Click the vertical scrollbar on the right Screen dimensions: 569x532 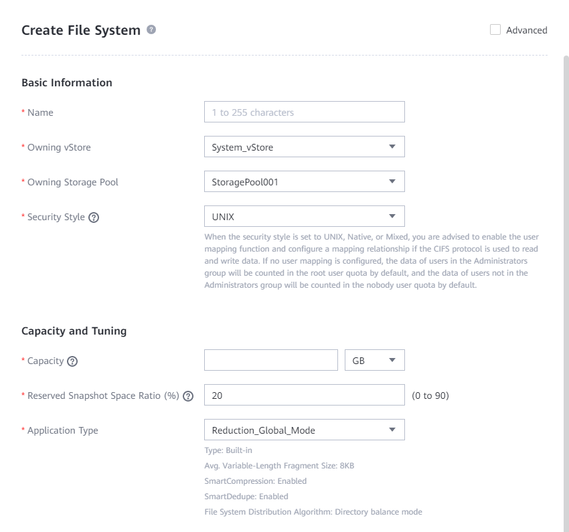pyautogui.click(x=566, y=268)
